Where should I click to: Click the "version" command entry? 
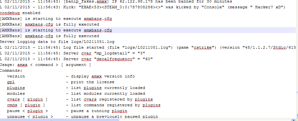[x=16, y=76]
